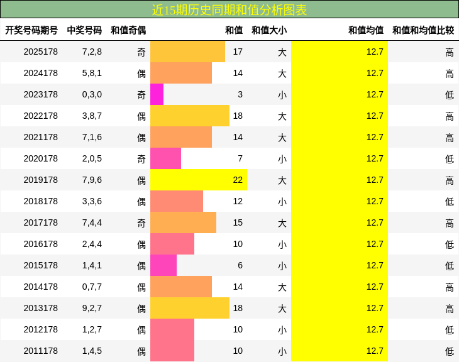Select winning numbers 7,9,6
Screen dimensions: 459x362
(92, 180)
